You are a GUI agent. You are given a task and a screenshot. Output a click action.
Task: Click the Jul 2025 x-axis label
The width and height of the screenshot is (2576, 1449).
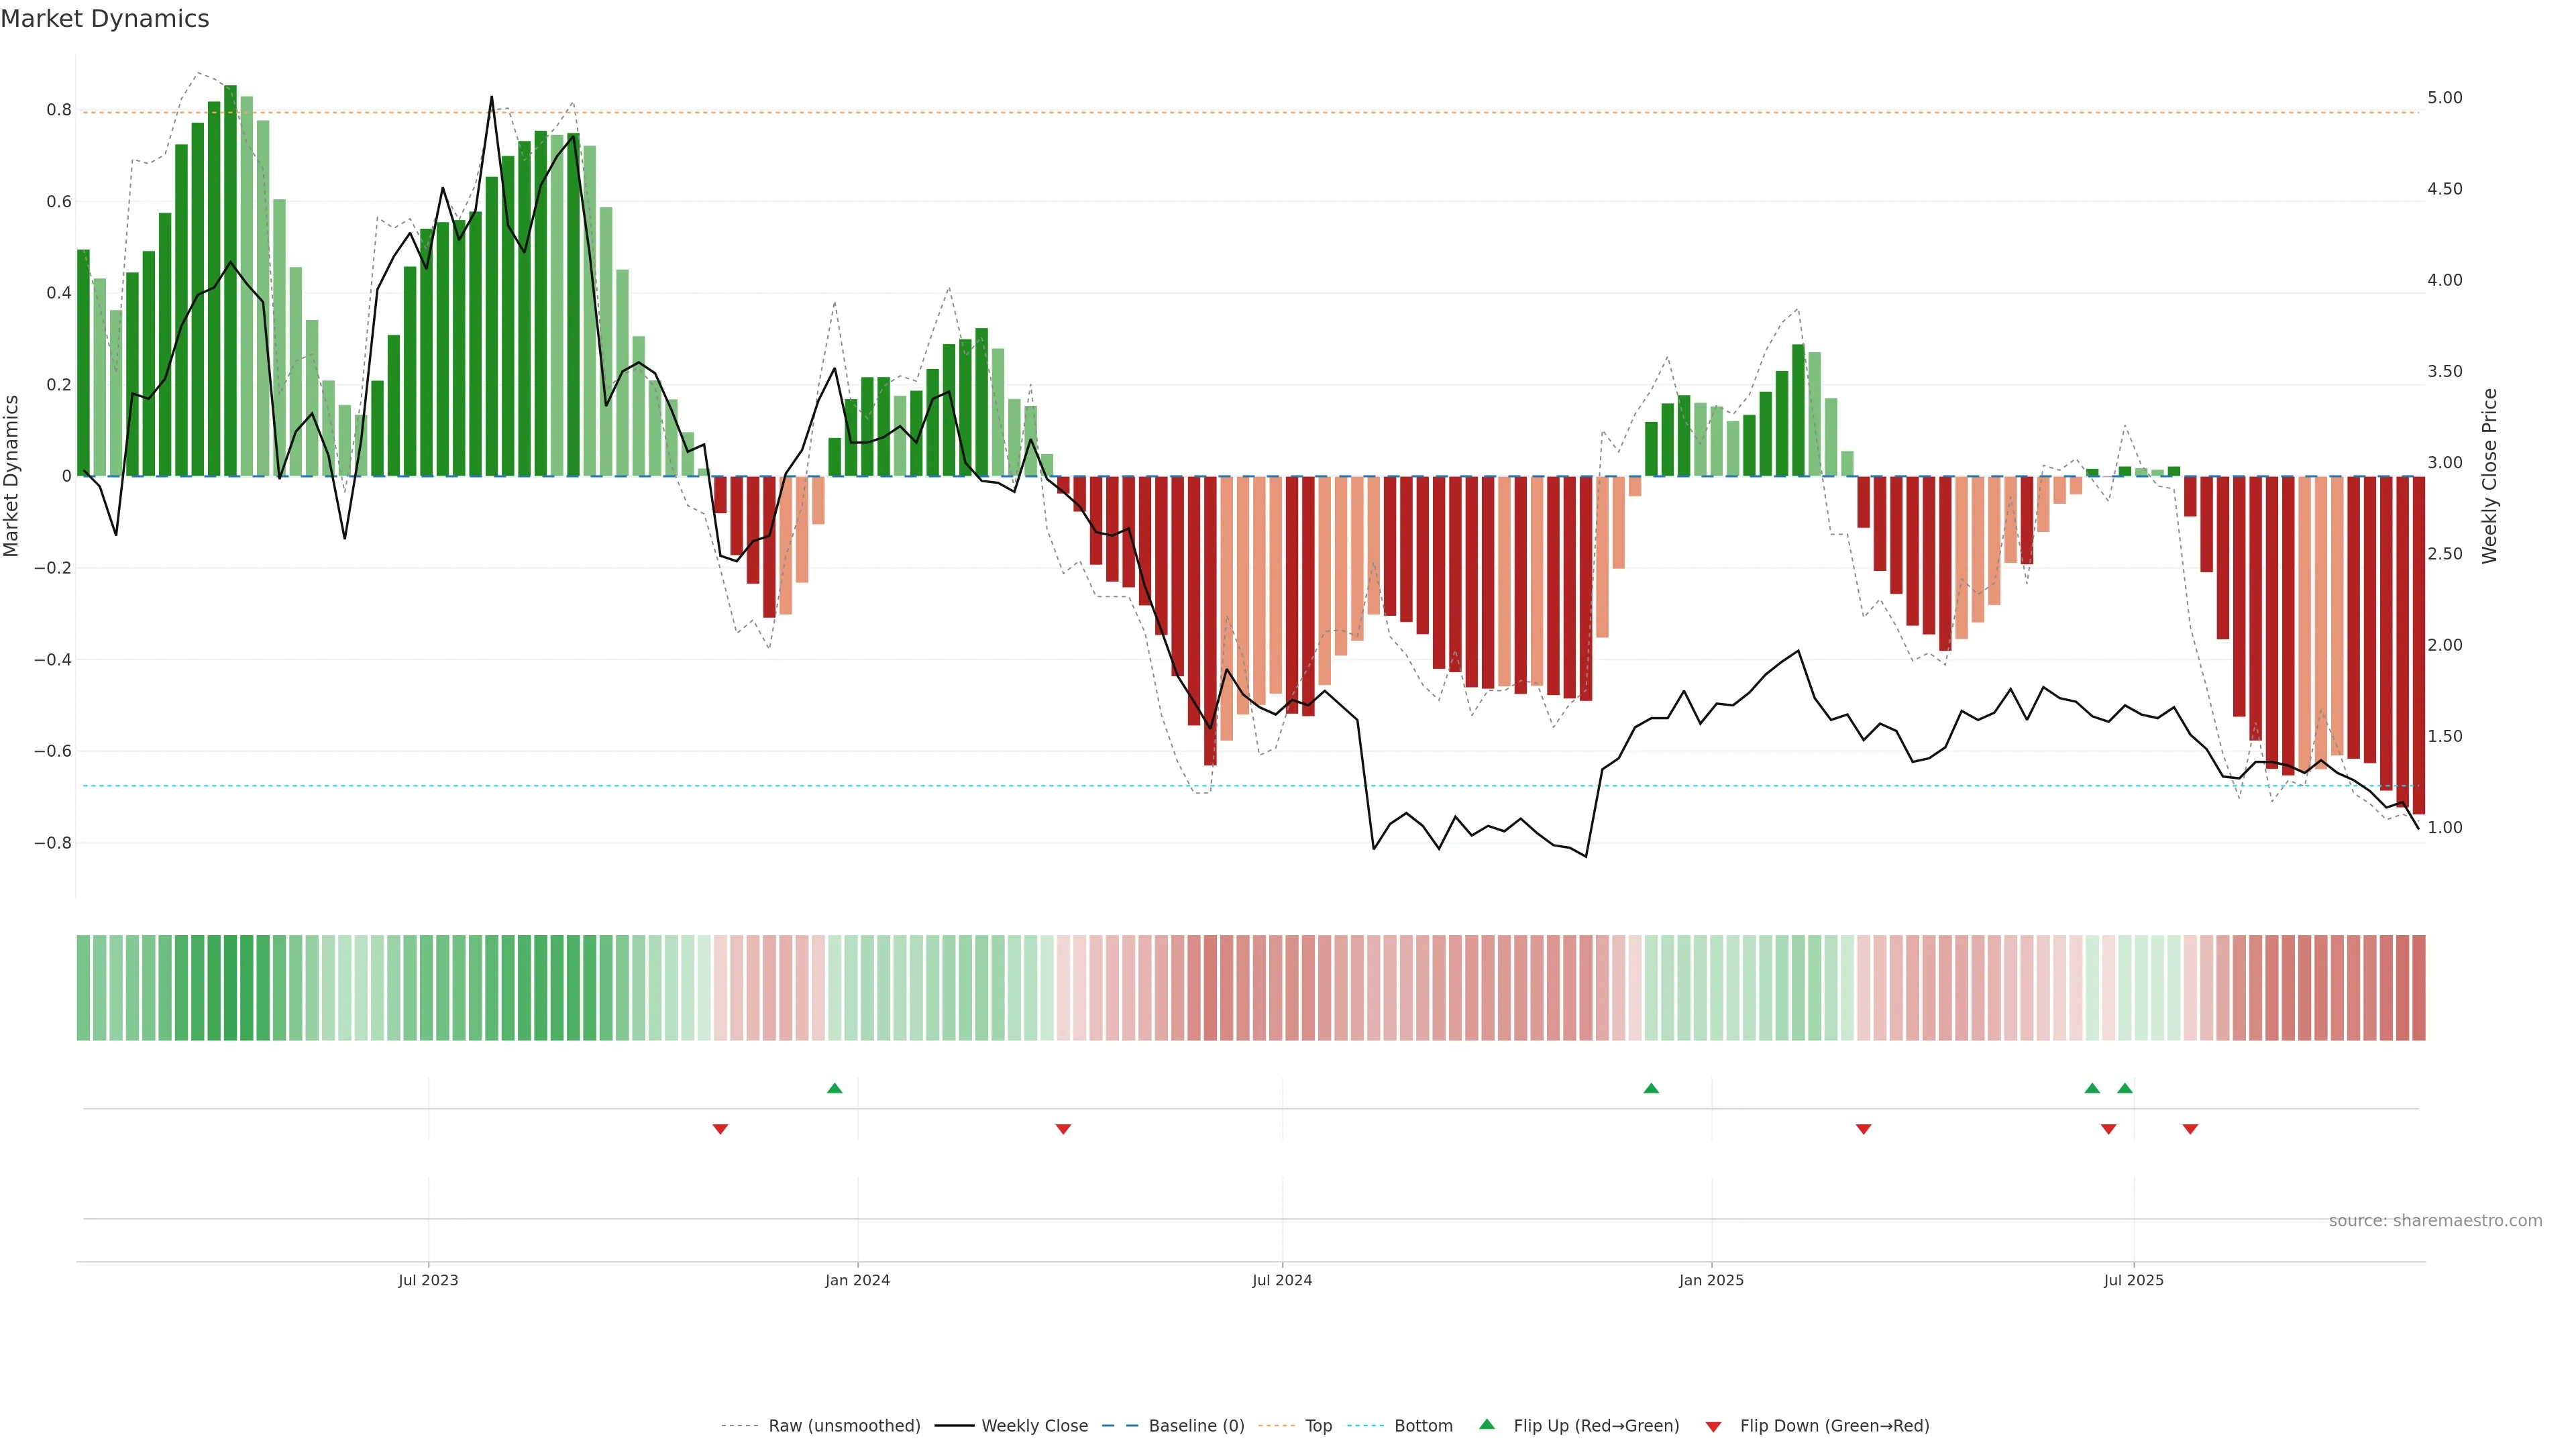point(2133,1280)
